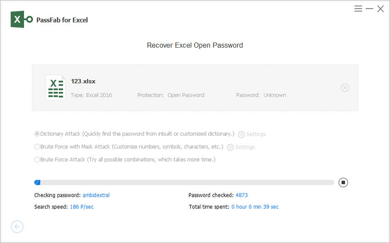
Task: Click the Password checked count 4873
Action: 241,195
